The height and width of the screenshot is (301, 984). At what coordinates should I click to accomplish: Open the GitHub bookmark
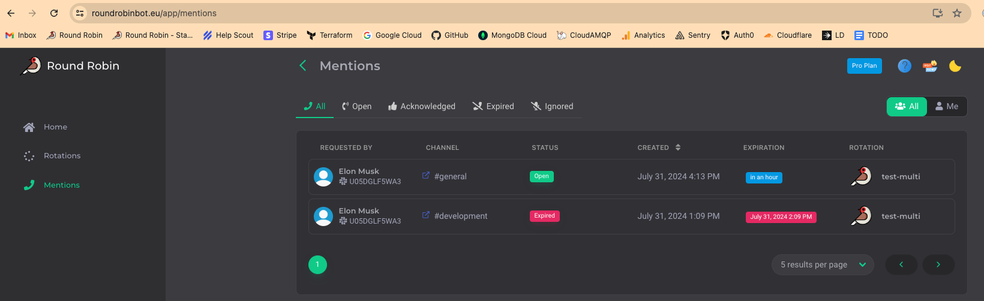[450, 35]
